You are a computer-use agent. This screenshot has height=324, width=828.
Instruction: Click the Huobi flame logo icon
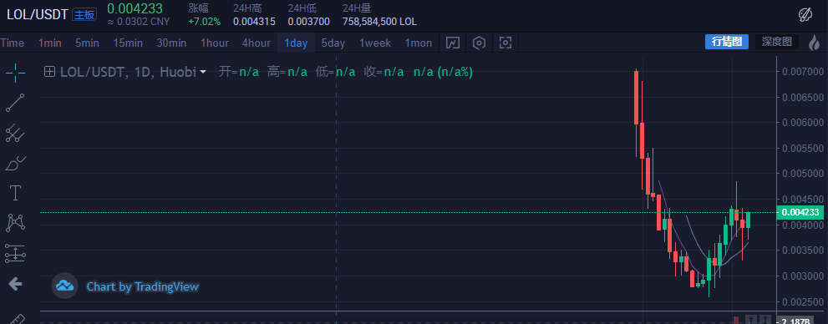point(815,43)
